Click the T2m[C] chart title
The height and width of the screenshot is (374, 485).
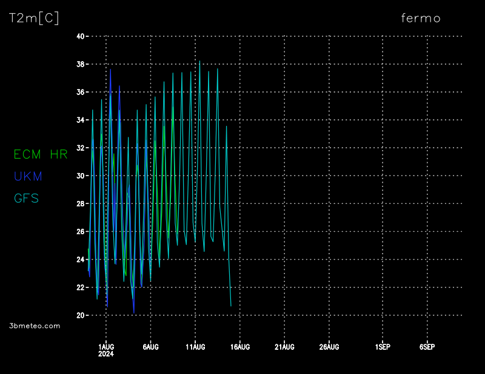[x=34, y=18]
